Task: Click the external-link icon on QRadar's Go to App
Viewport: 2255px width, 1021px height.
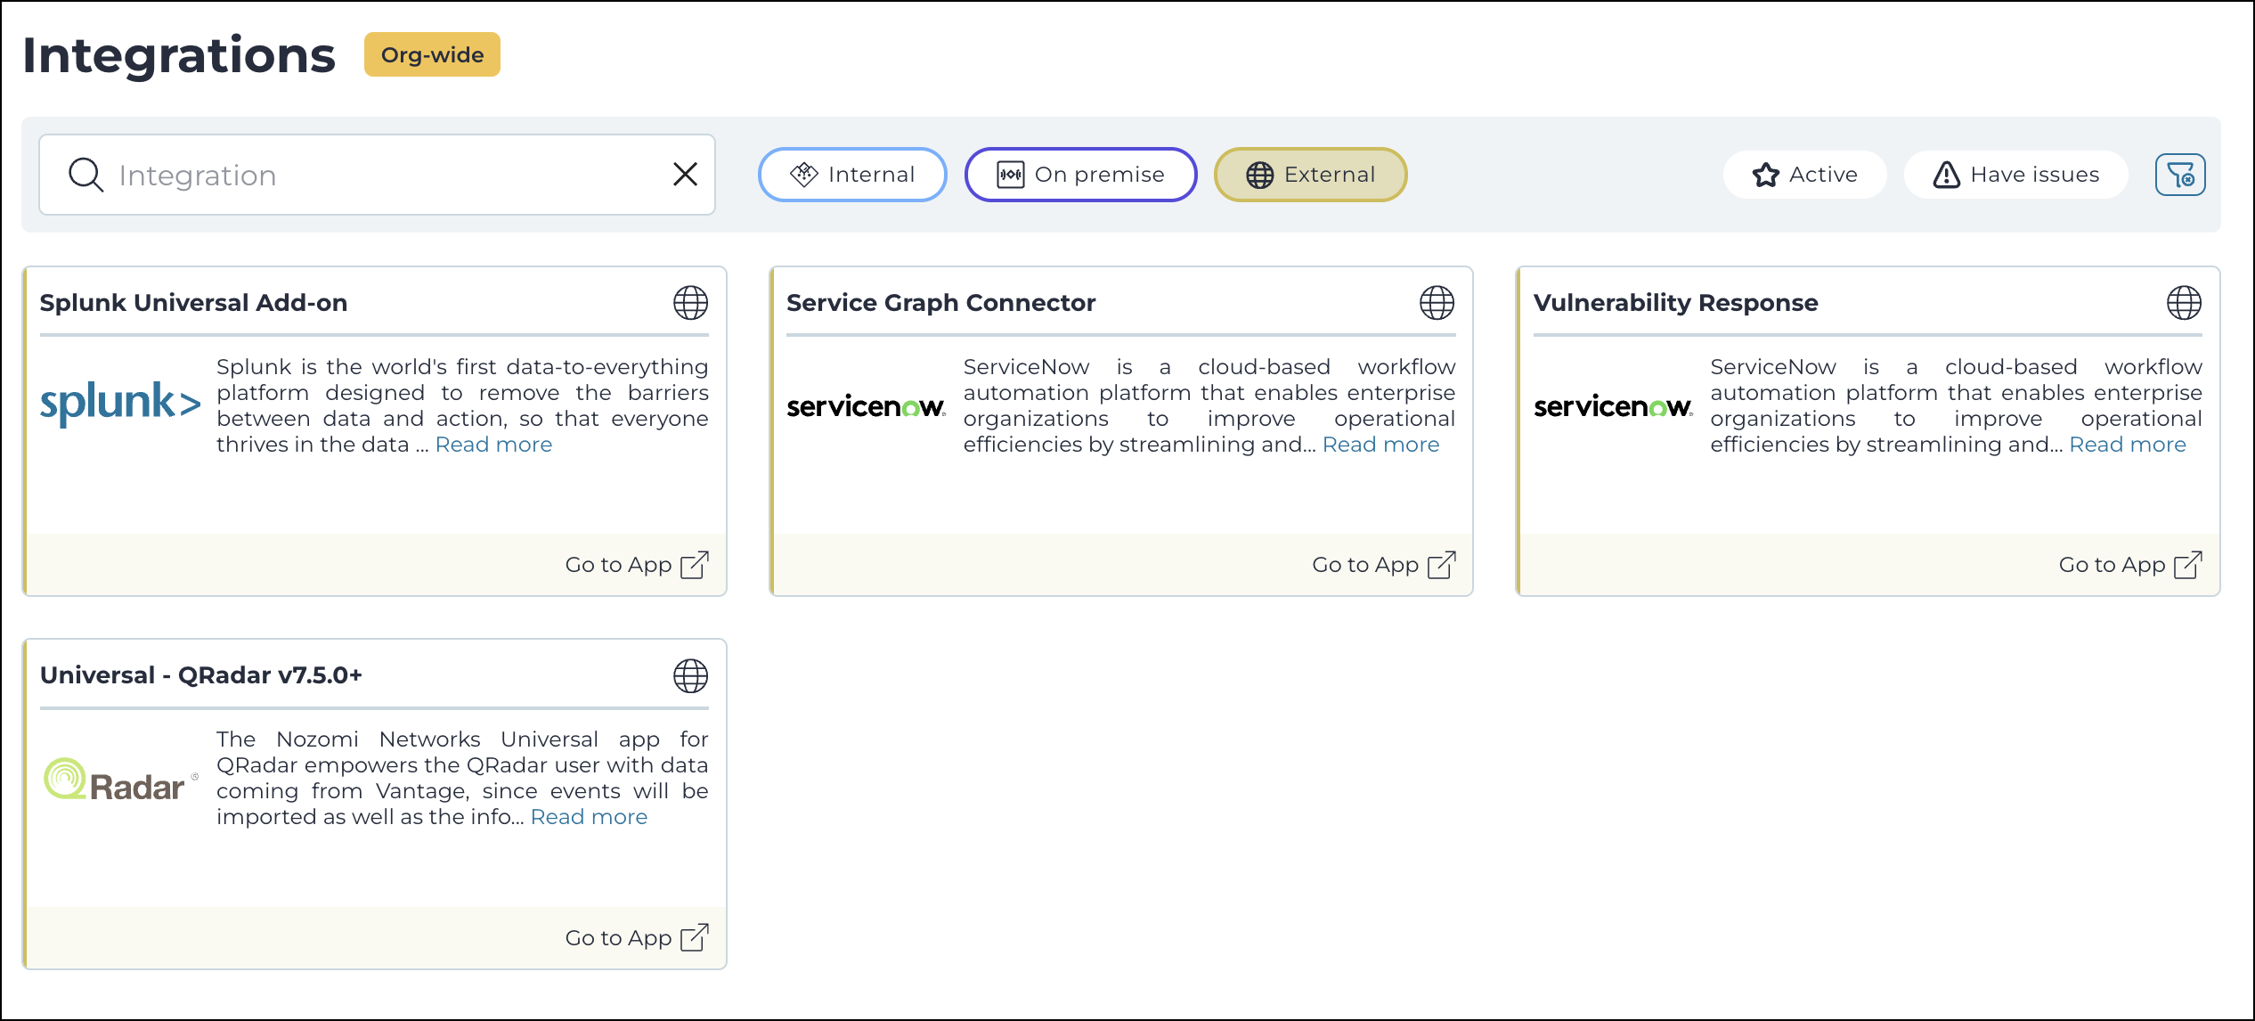Action: click(695, 936)
